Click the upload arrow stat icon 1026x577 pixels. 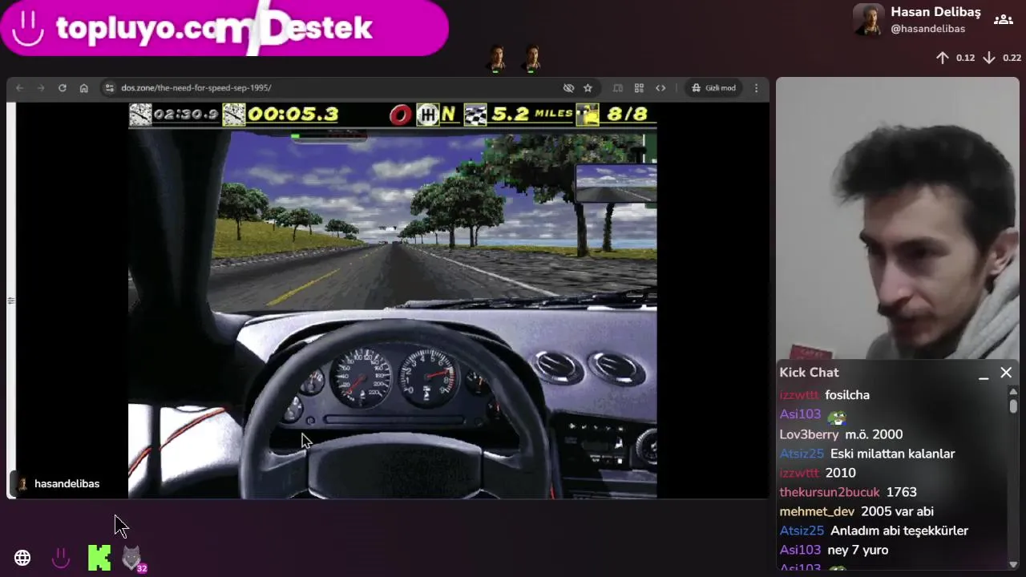[x=943, y=58]
